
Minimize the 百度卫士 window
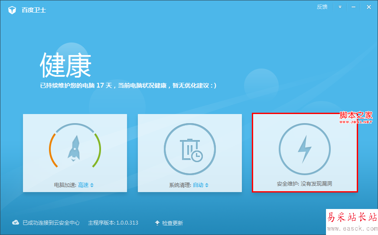click(353, 7)
